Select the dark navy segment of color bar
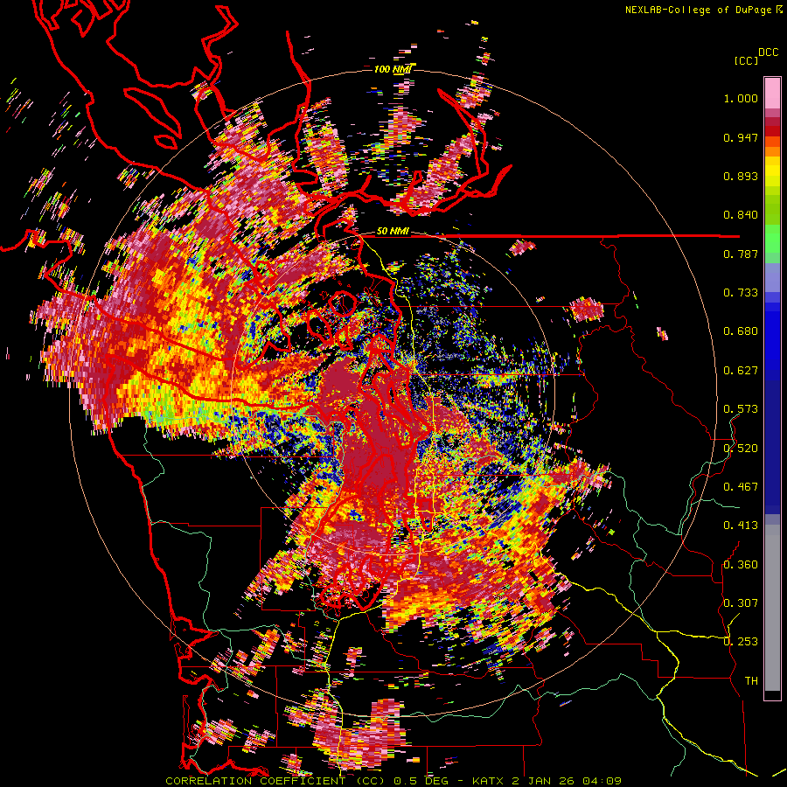 [772, 447]
